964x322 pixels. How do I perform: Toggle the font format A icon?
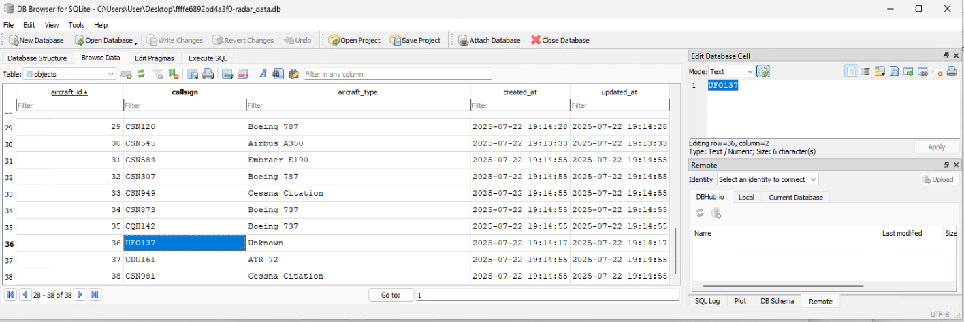tap(263, 74)
